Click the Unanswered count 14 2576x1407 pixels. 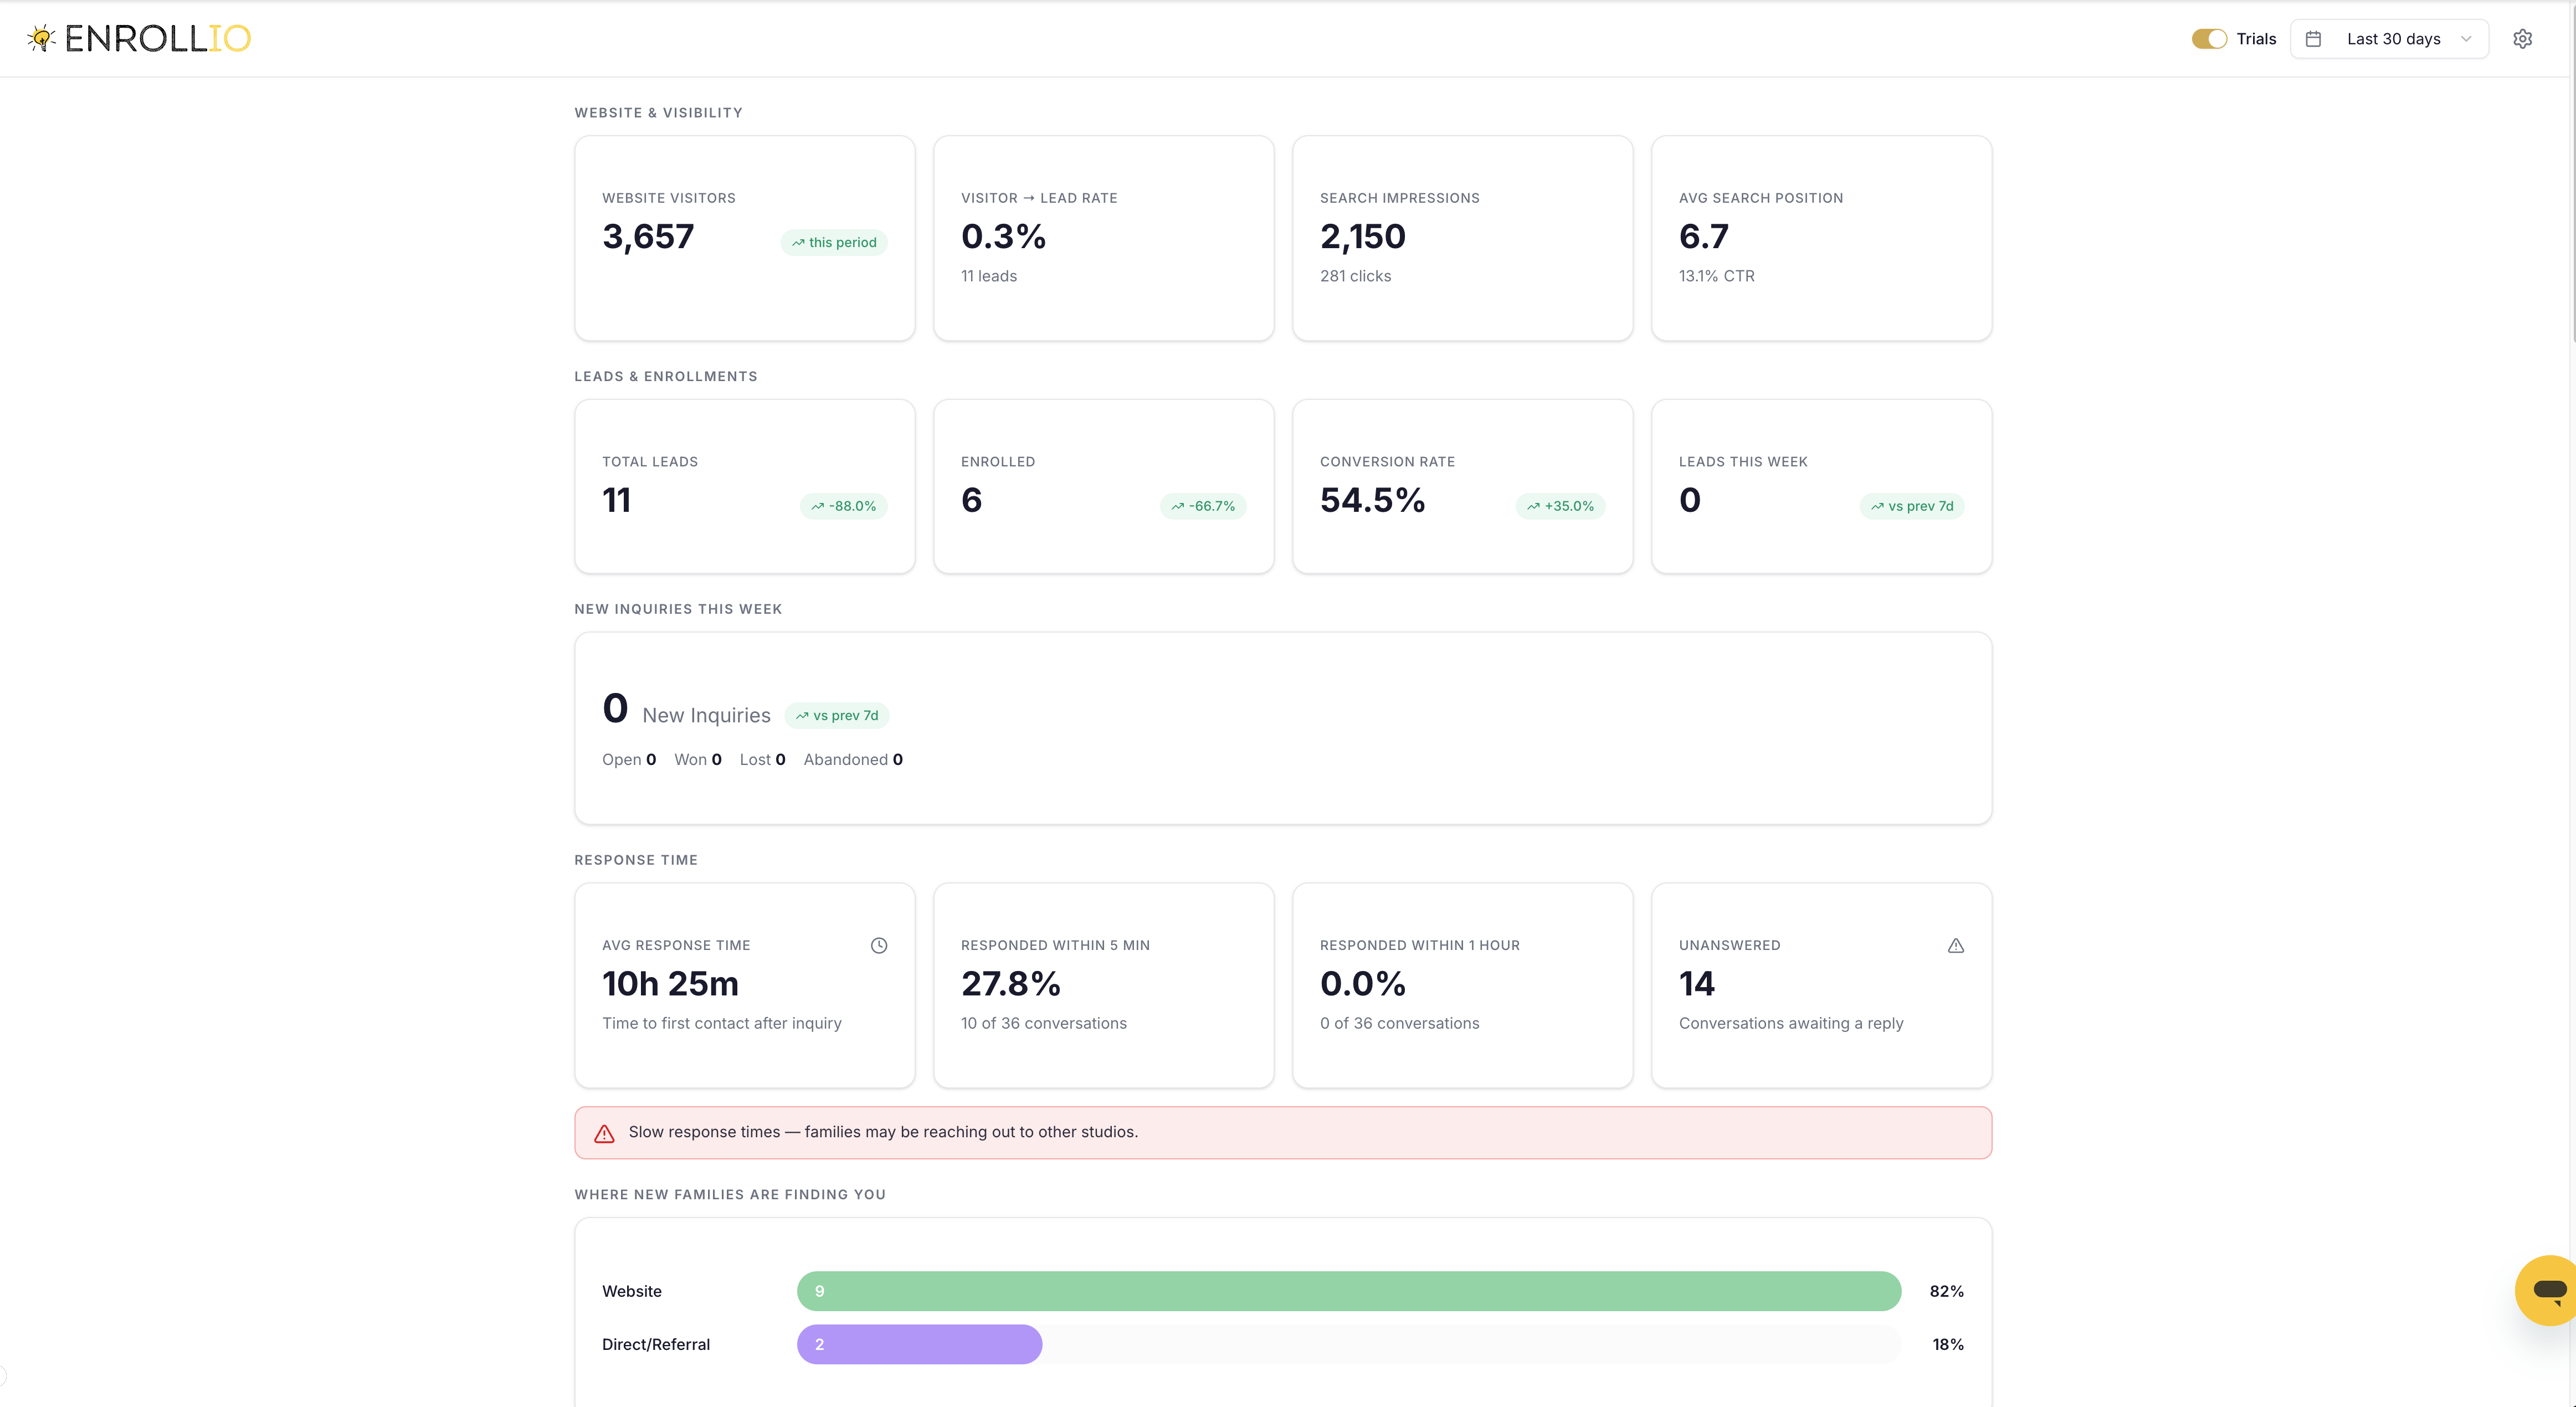(x=1696, y=984)
